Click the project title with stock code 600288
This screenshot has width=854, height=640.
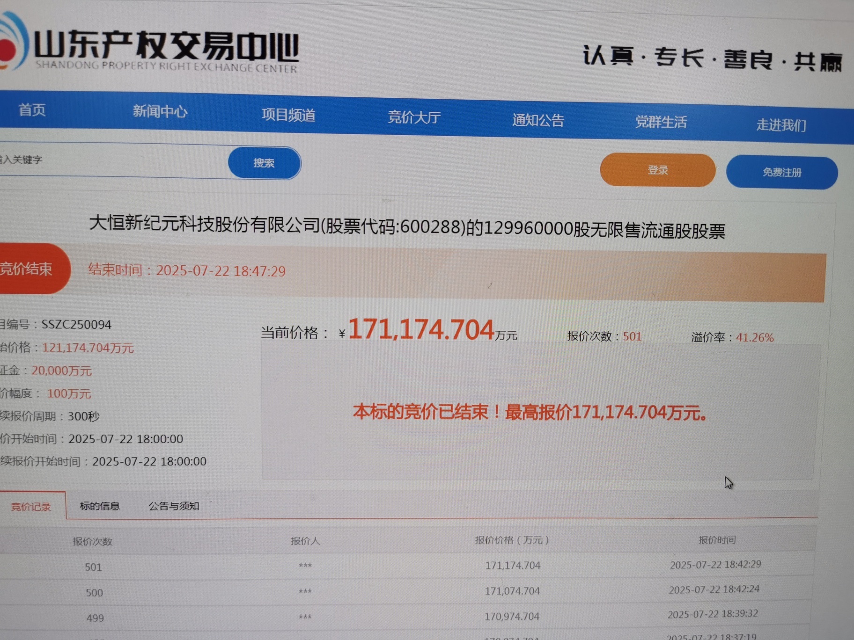click(x=407, y=226)
